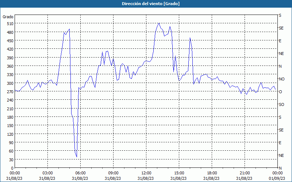The width and height of the screenshot is (292, 182).
Task: Click the 03:00 time label
Action: coord(47,173)
